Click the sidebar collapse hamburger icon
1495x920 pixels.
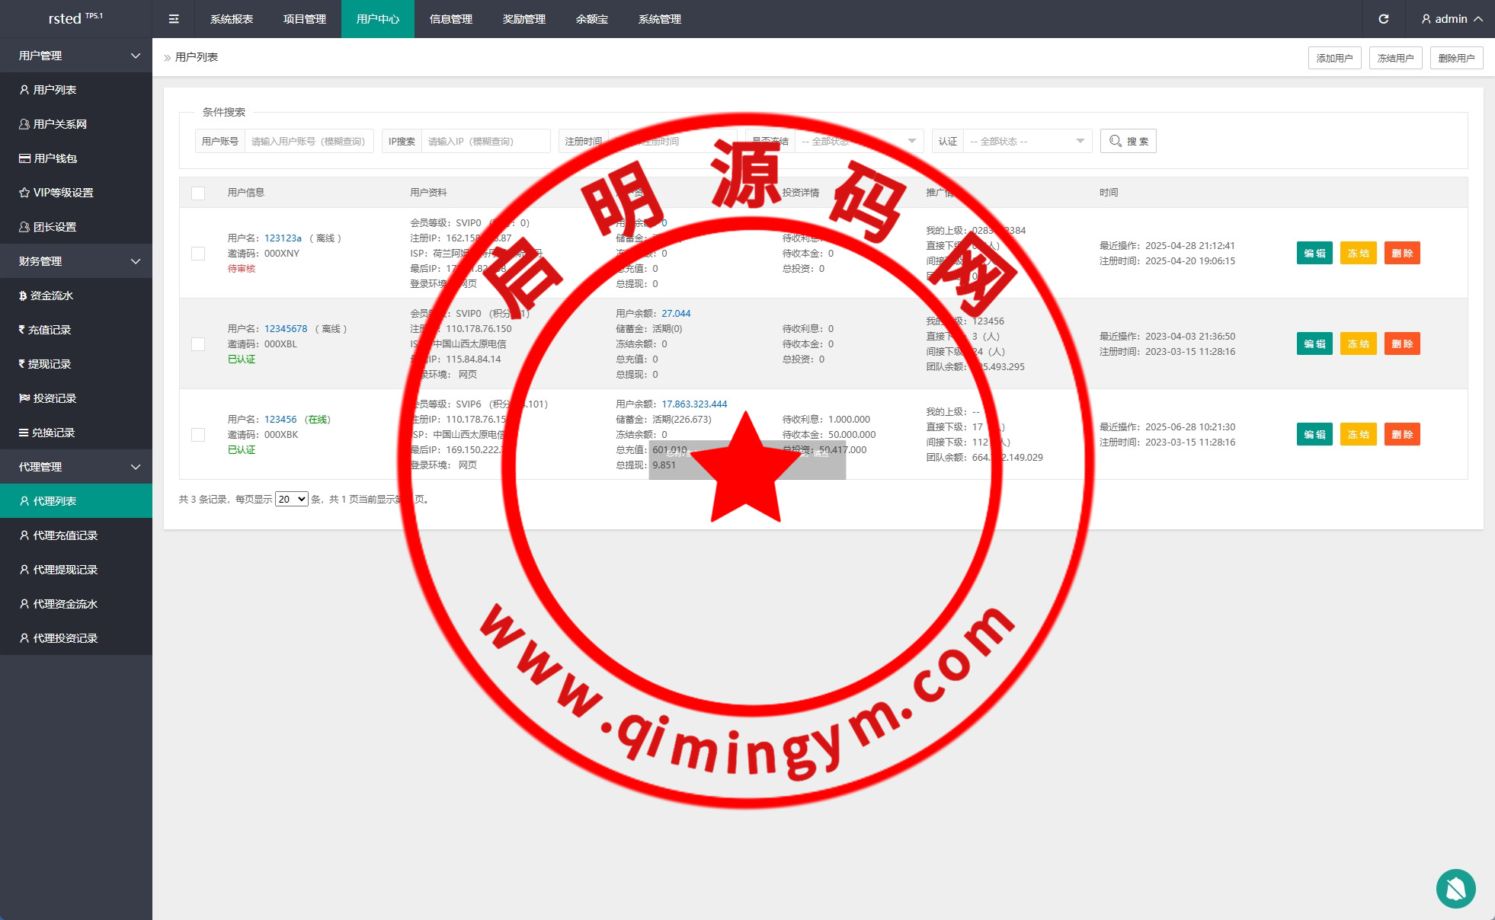click(x=174, y=19)
